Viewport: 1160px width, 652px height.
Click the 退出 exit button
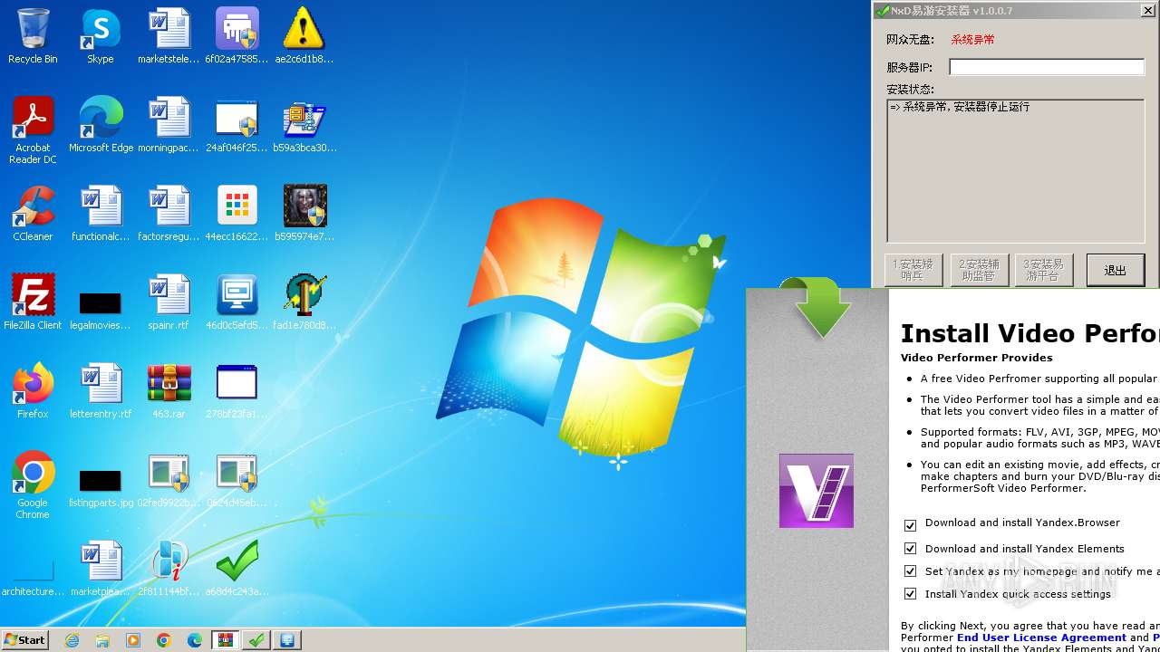1116,271
